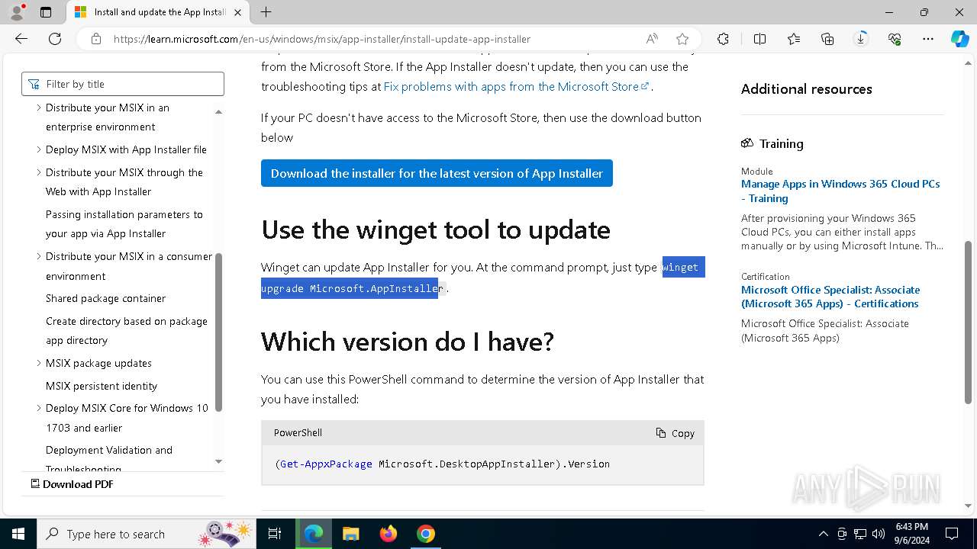
Task: Expand MSIX package updates node
Action: [x=39, y=363]
